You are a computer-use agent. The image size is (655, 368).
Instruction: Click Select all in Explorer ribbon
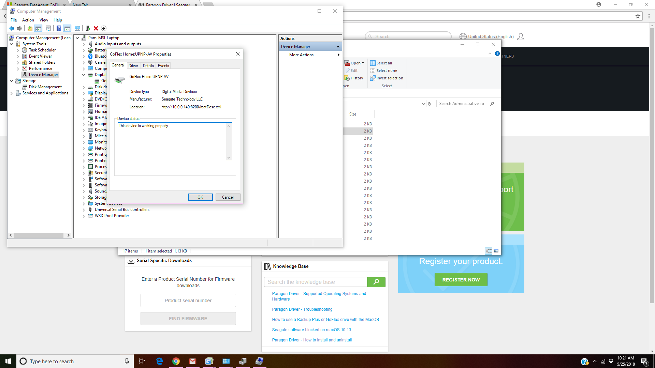pyautogui.click(x=381, y=63)
